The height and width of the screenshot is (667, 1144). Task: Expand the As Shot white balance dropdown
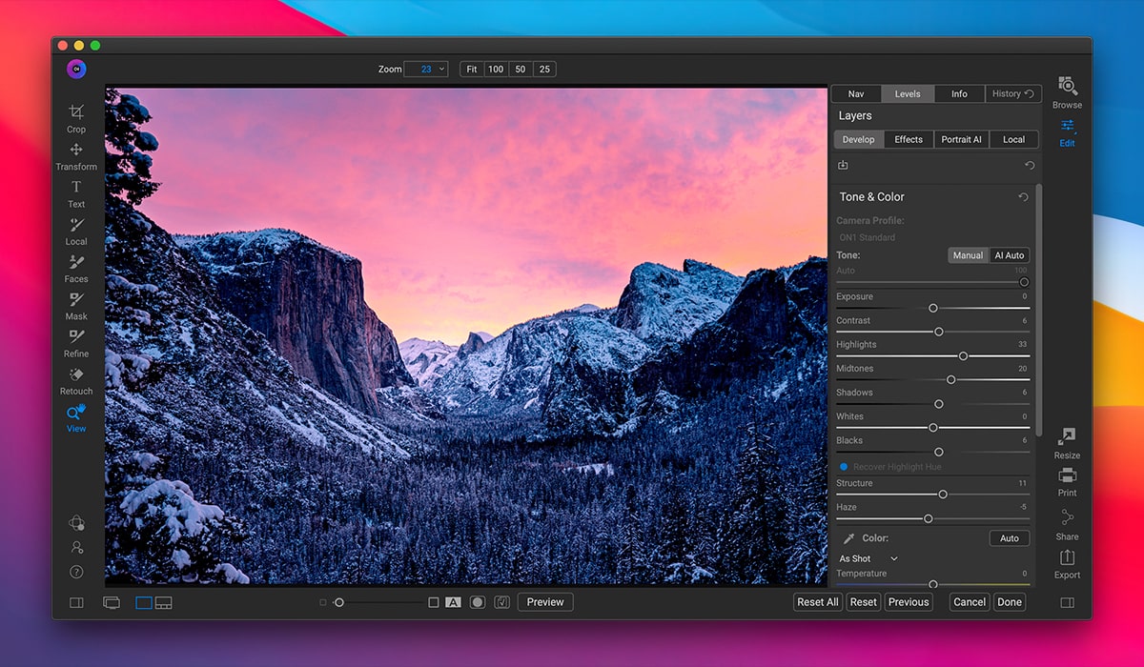[x=868, y=558]
